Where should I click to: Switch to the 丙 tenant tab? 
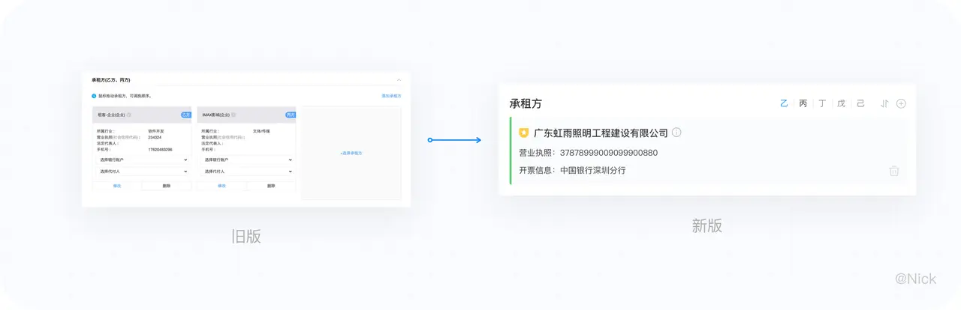tap(803, 103)
